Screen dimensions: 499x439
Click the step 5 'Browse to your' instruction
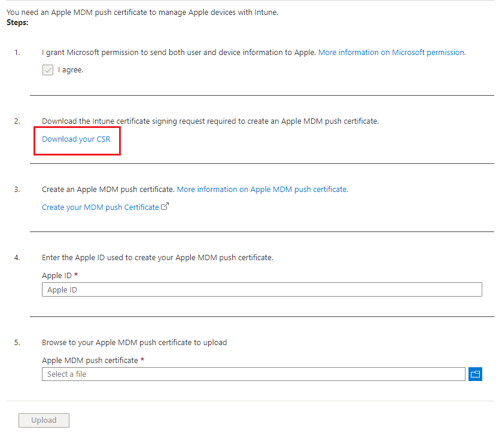tap(134, 343)
